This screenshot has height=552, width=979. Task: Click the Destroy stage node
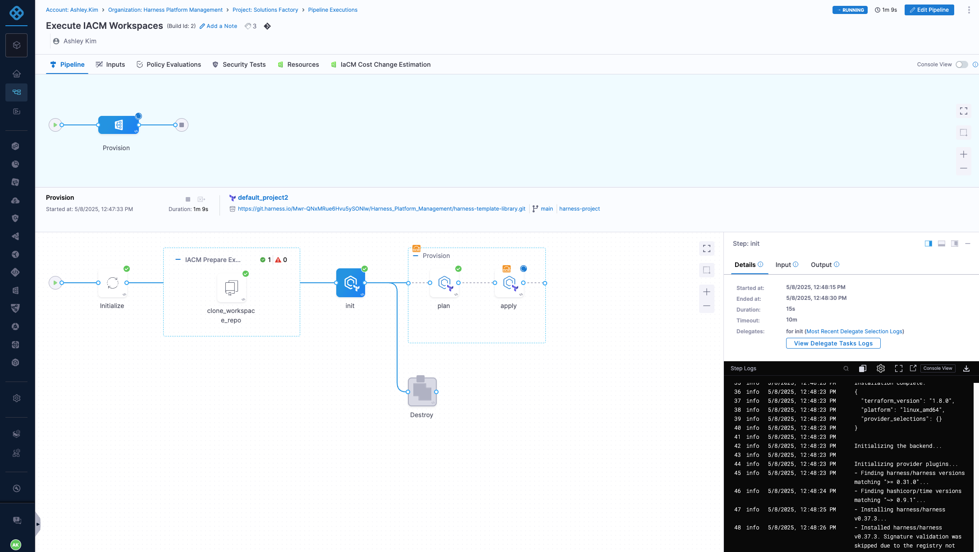click(422, 392)
